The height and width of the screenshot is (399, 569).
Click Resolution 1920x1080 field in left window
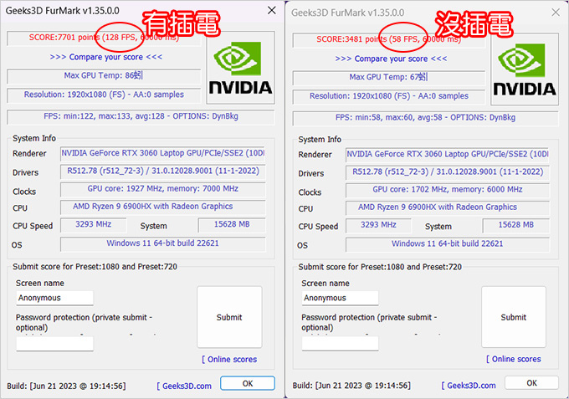[x=104, y=95]
